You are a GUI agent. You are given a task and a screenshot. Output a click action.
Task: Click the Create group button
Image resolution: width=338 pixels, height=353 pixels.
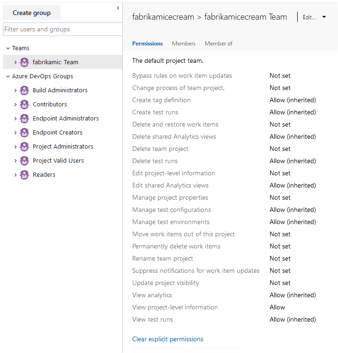point(31,13)
